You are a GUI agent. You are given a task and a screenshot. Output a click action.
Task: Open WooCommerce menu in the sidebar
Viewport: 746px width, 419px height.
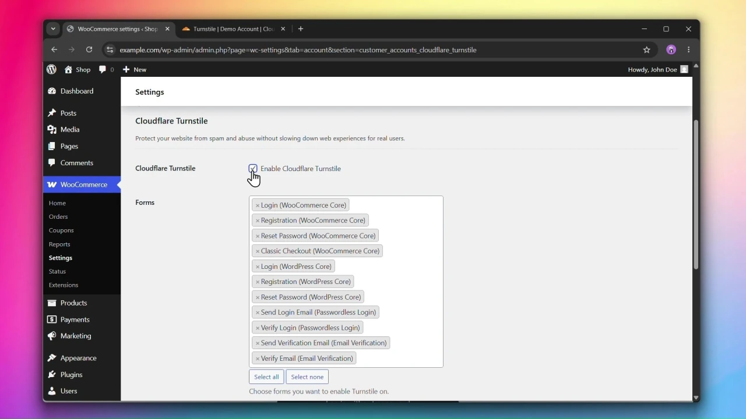[82, 184]
